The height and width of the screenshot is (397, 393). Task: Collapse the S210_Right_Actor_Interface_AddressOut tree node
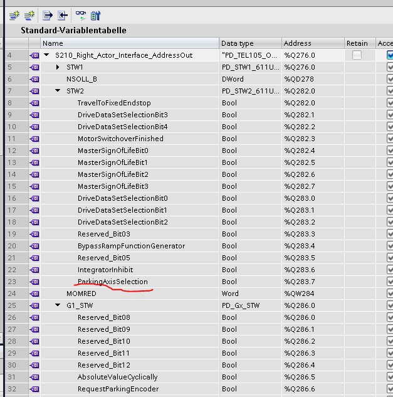[x=47, y=55]
